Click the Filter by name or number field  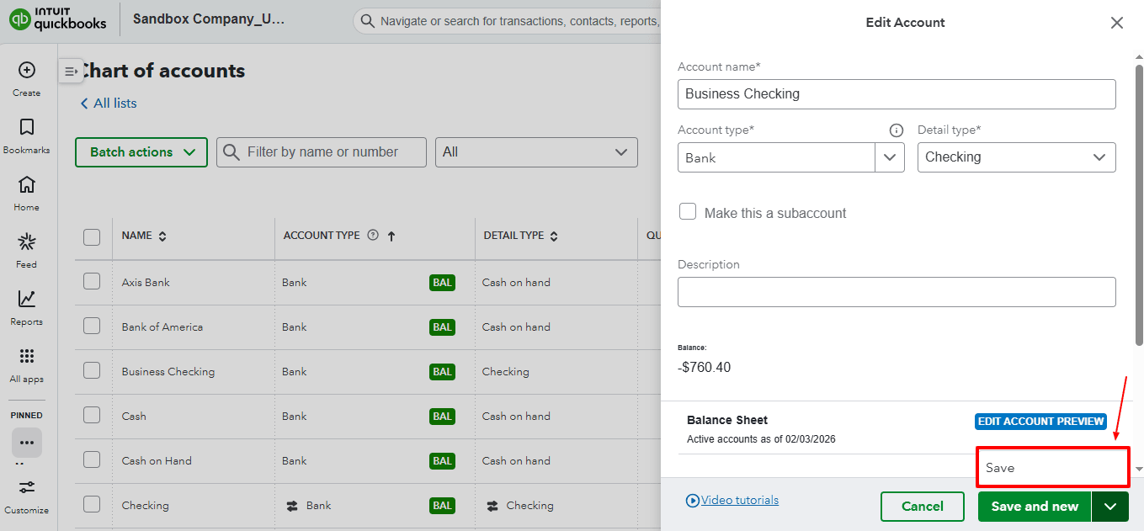(321, 152)
